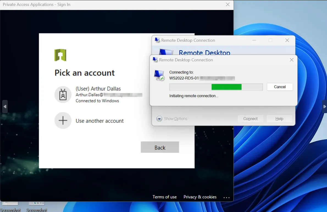Click the Back button
This screenshot has height=212, width=327.
160,147
